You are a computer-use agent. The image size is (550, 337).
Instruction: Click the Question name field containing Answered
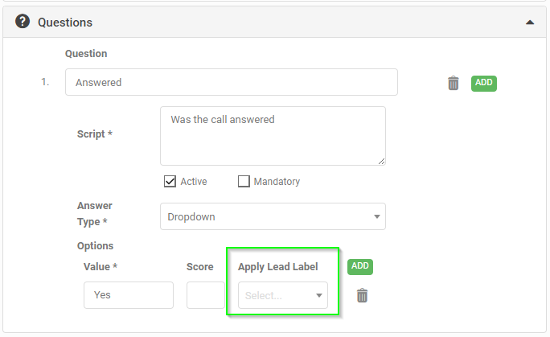(x=232, y=82)
